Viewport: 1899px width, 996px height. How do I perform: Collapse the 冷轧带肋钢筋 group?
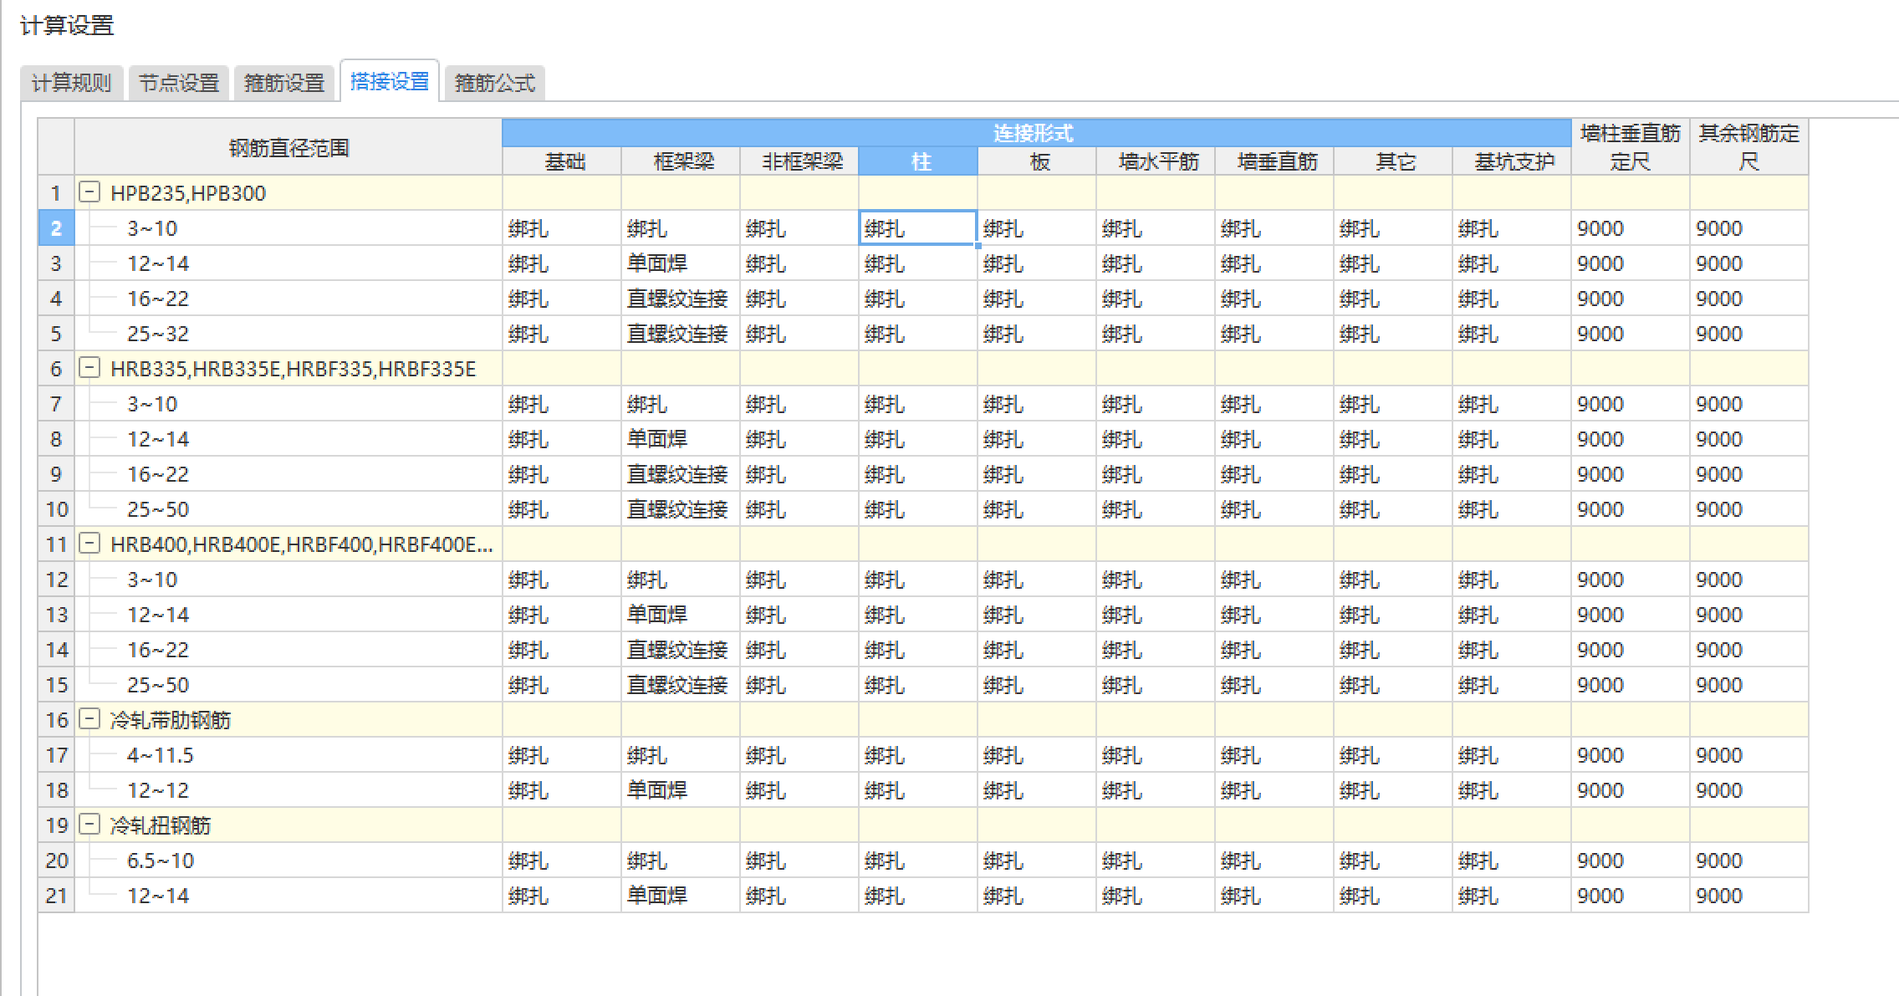tap(89, 719)
